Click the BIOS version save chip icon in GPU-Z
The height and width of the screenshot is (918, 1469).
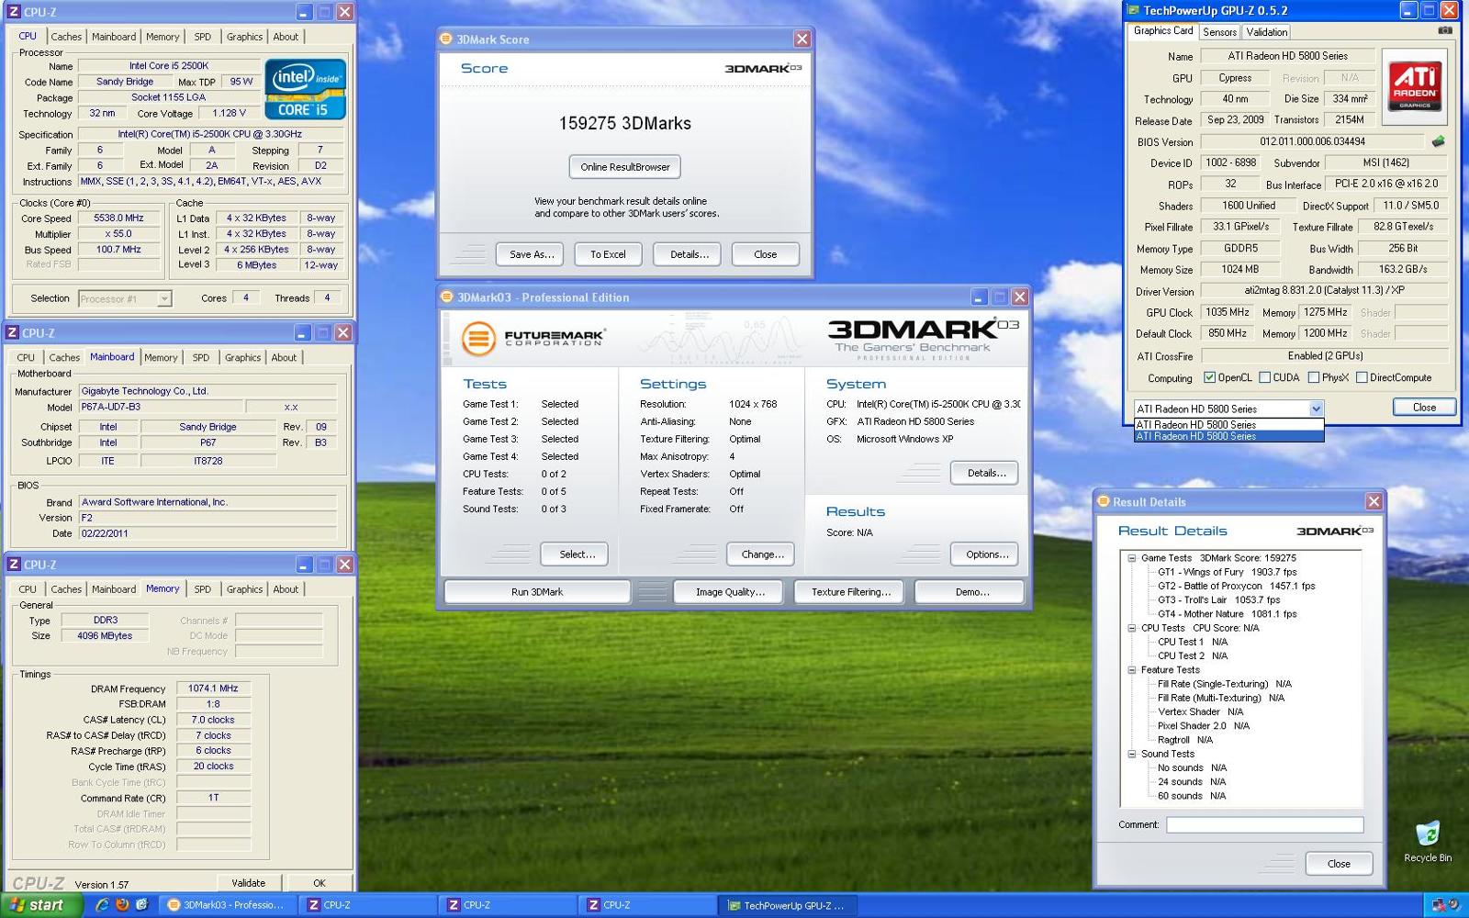[x=1438, y=141]
